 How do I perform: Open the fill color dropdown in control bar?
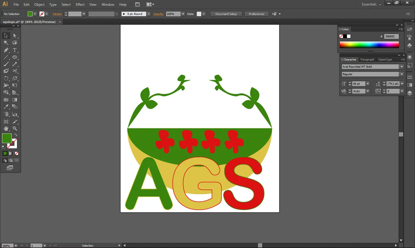point(35,14)
